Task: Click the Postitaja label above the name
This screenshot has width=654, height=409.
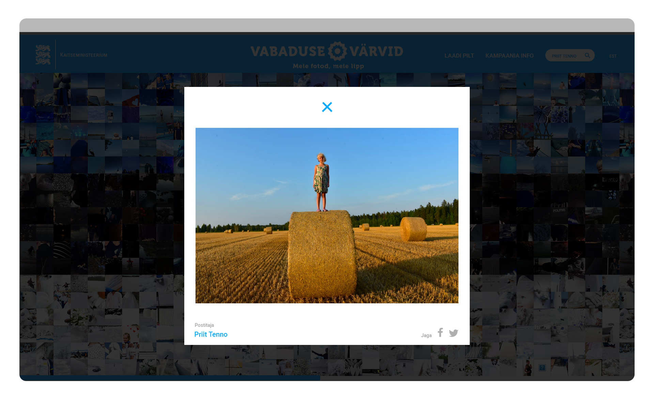Action: 204,325
